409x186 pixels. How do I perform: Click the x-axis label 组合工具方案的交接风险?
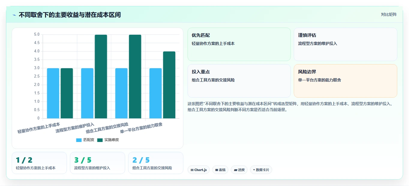pyautogui.click(x=107, y=128)
